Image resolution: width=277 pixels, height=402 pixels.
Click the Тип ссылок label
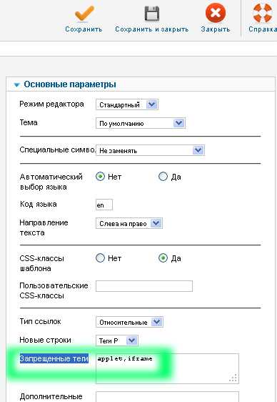click(41, 321)
